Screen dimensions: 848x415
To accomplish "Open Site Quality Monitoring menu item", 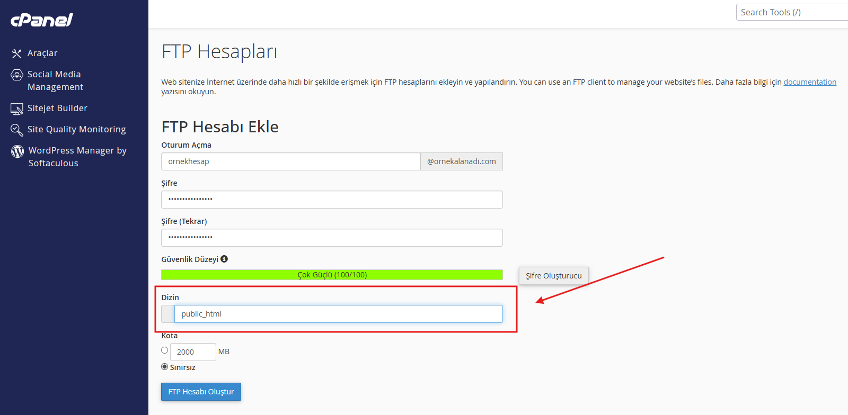I will [77, 130].
